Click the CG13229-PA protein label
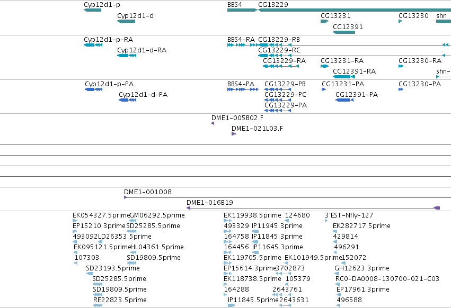This screenshot has width=451, height=308. [286, 105]
